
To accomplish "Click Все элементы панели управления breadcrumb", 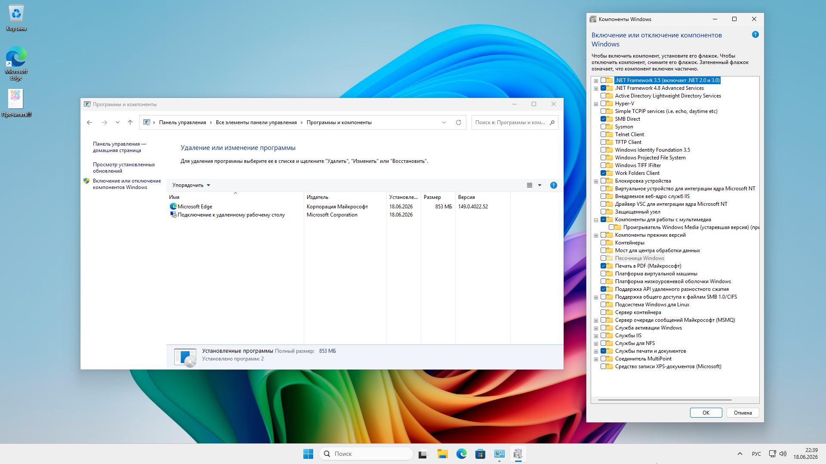I will click(256, 122).
